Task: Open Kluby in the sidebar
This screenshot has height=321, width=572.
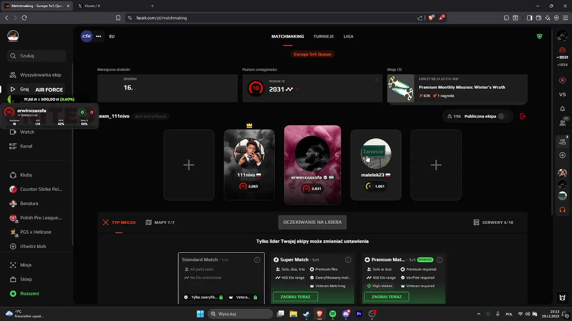Action: pos(37,175)
